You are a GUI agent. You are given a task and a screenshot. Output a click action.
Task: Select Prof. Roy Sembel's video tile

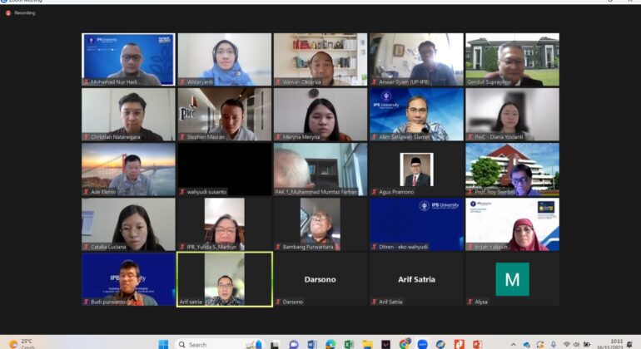coord(513,170)
